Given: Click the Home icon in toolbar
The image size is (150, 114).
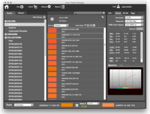Looking at the screenshot, I should (x=7, y=7).
